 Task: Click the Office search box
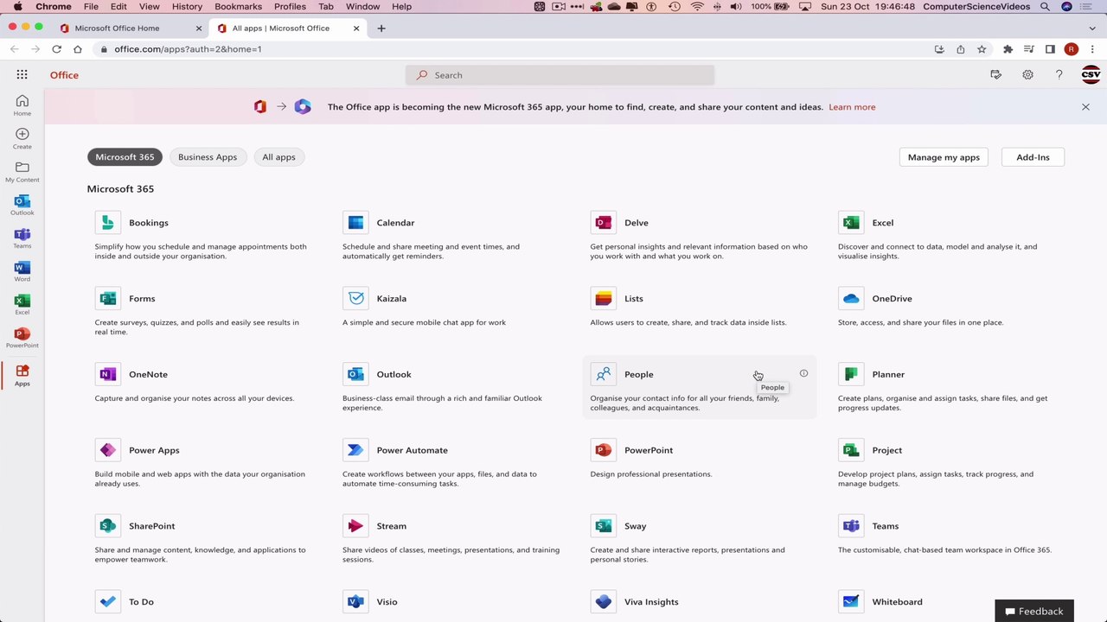pyautogui.click(x=560, y=75)
